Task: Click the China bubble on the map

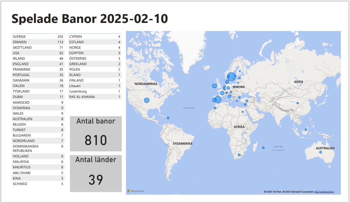Action: pyautogui.click(x=298, y=103)
